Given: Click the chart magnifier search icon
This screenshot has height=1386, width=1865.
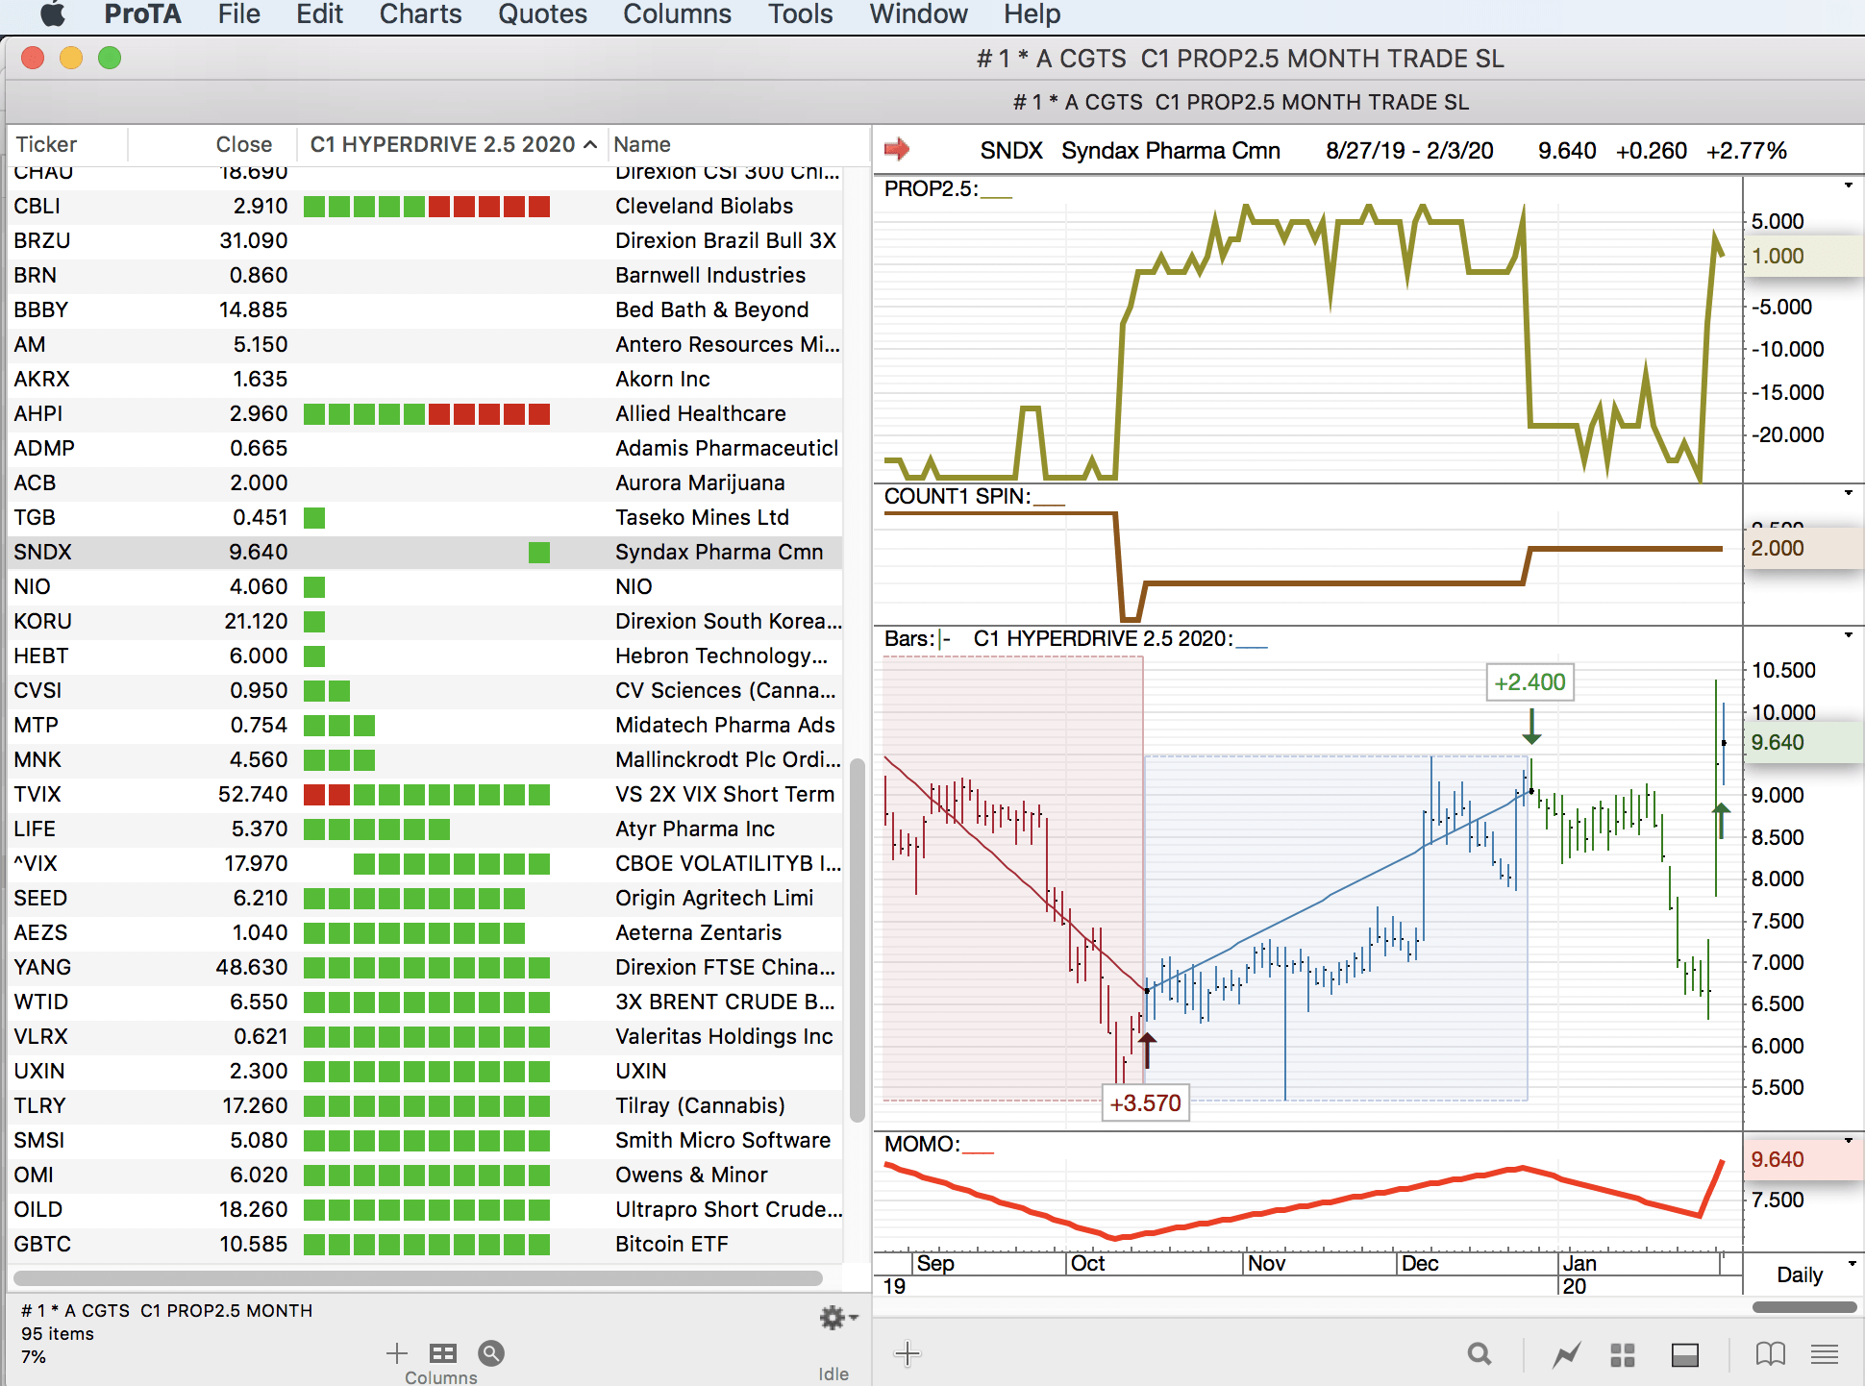Looking at the screenshot, I should pyautogui.click(x=1480, y=1354).
